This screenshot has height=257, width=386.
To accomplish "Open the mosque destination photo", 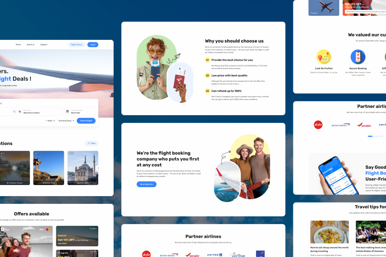I will (83, 168).
